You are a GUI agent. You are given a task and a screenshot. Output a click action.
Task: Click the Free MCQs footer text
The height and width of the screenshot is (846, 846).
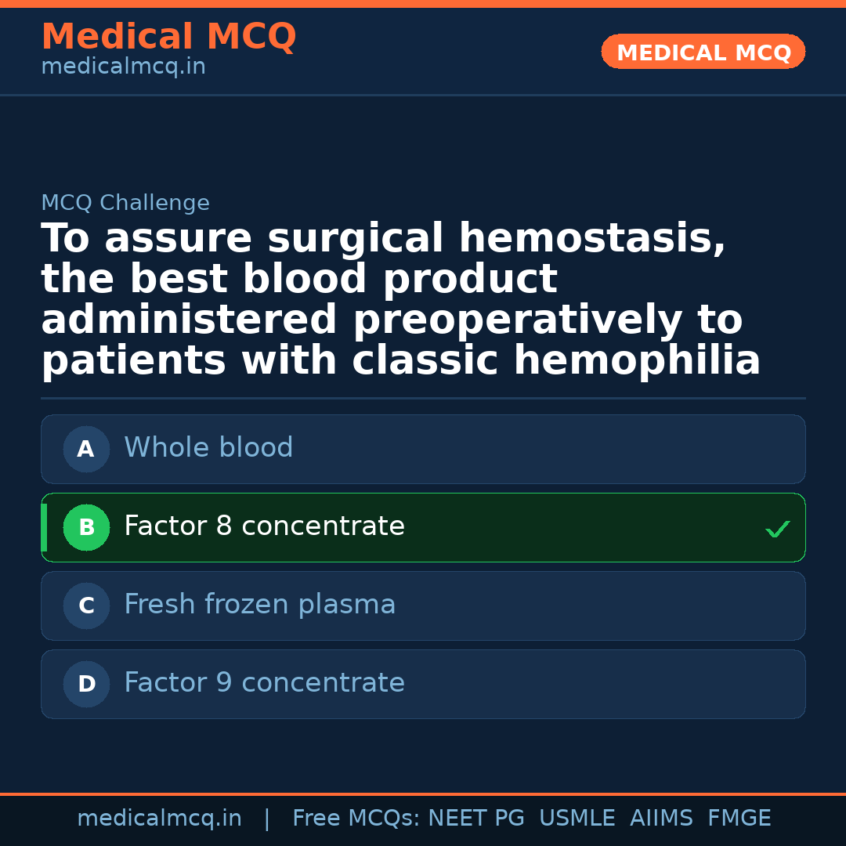pyautogui.click(x=356, y=819)
